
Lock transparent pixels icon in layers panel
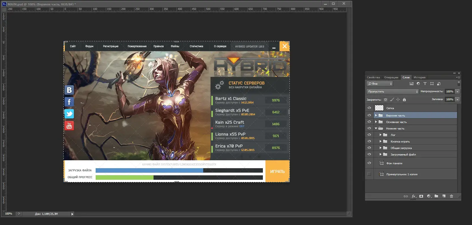pyautogui.click(x=385, y=99)
